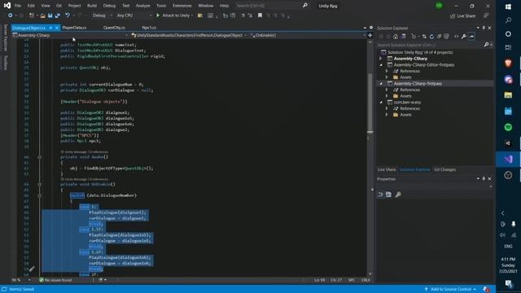Open the File menu

18,6
